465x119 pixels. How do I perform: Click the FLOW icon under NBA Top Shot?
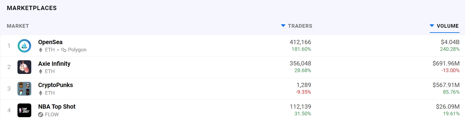[40, 114]
